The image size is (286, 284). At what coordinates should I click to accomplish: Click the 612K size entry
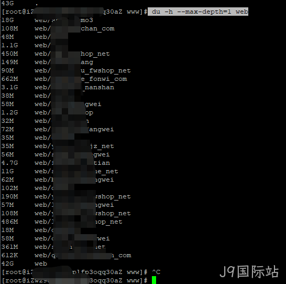pos(9,255)
